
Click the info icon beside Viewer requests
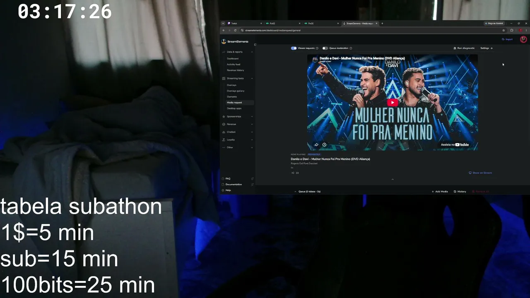(317, 48)
